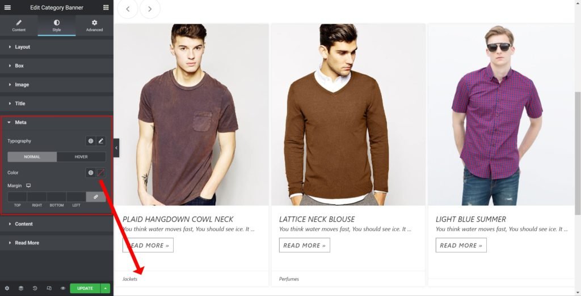This screenshot has height=296, width=581.
Task: Click Read More under Lattice Neck Blouse
Action: click(304, 246)
